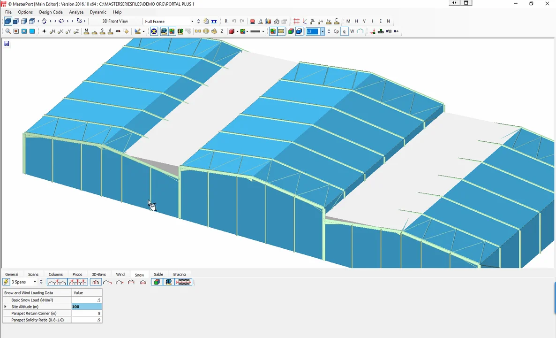Click the undo arrow icon

234,21
